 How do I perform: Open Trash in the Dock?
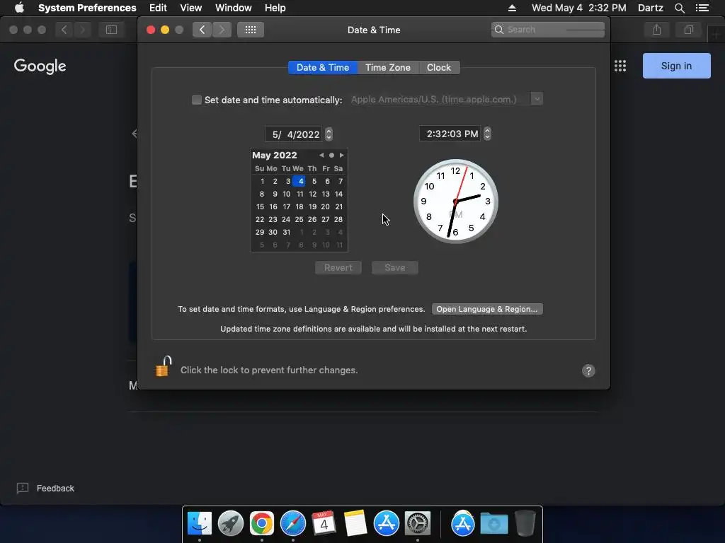tap(525, 524)
